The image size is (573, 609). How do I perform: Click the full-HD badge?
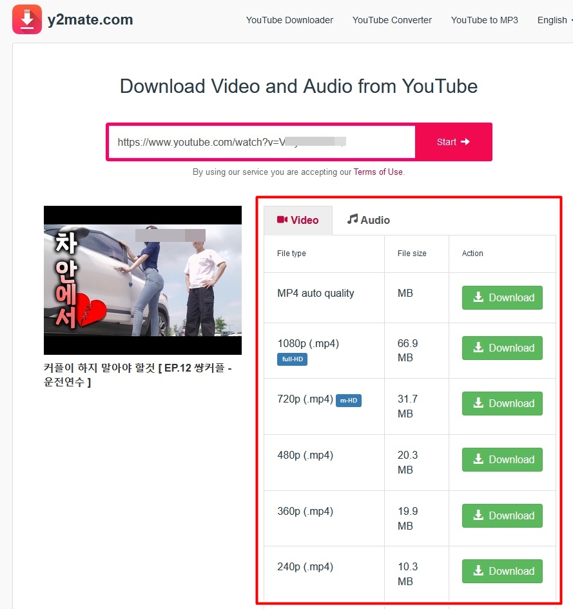pos(292,359)
